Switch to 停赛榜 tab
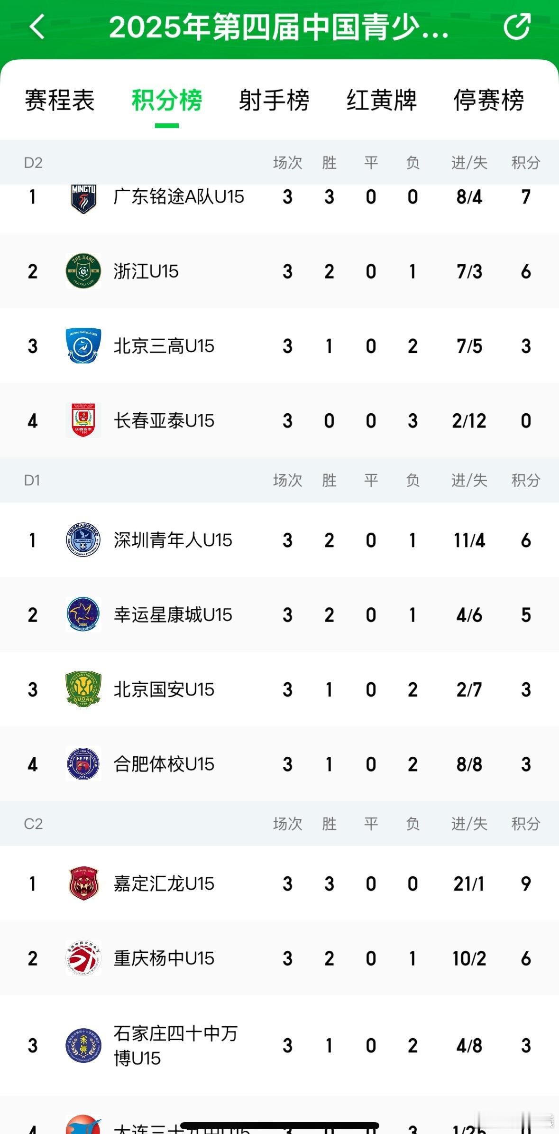The width and height of the screenshot is (559, 1134). [x=489, y=100]
